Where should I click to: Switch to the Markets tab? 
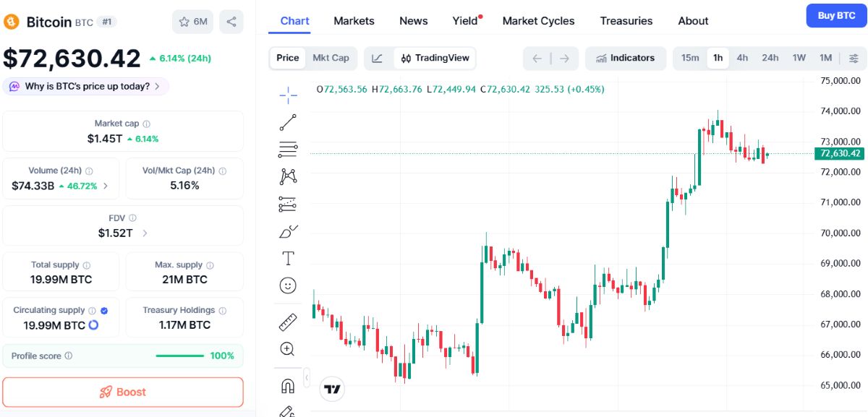[354, 21]
